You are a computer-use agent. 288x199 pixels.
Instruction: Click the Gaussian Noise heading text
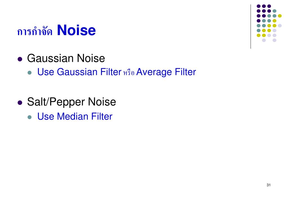(x=66, y=58)
